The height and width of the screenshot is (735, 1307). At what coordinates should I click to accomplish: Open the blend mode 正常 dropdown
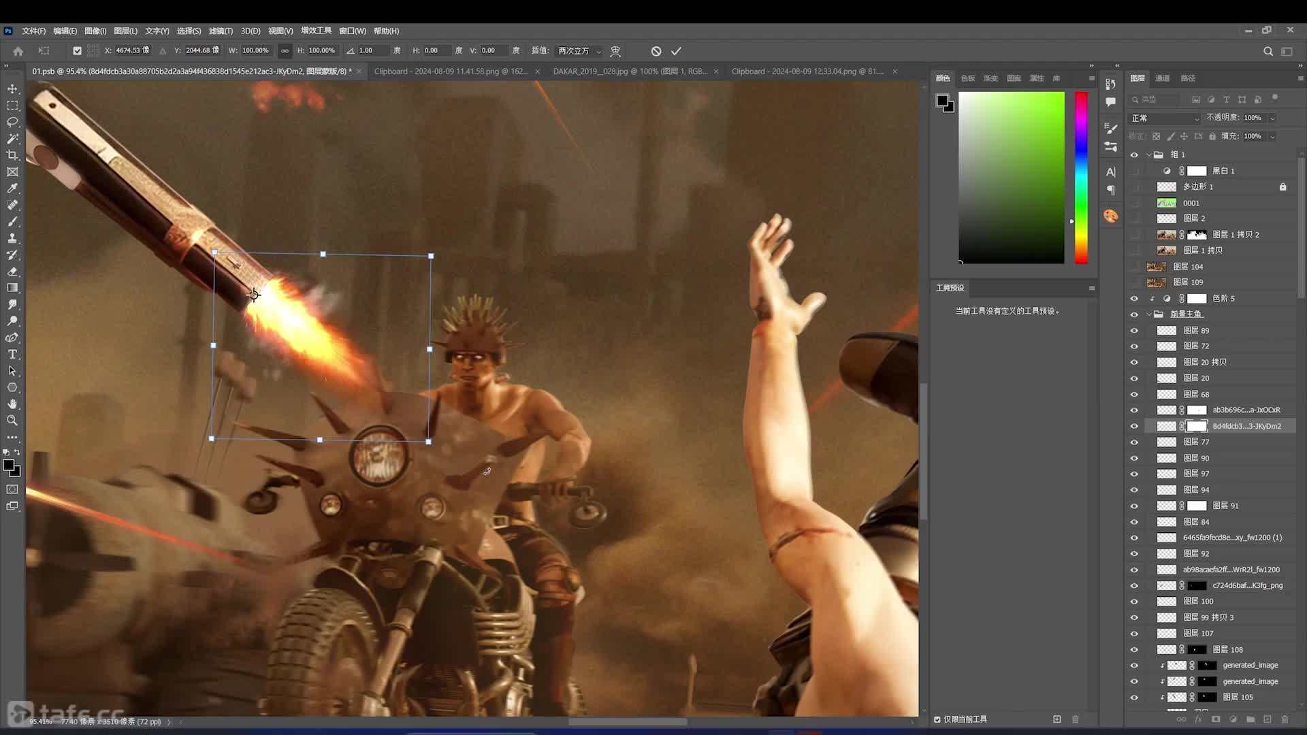[x=1165, y=118]
